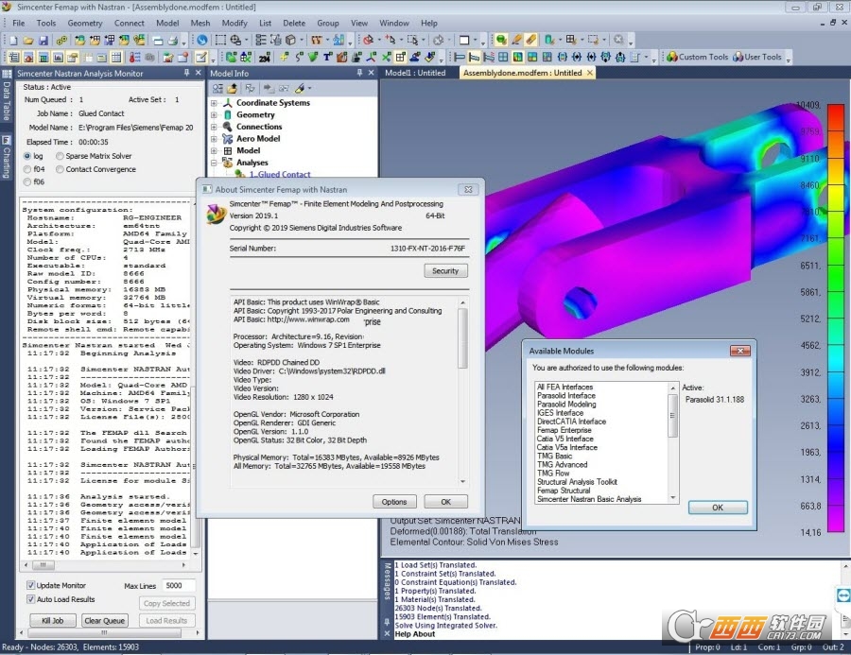This screenshot has width=851, height=655.
Task: Expand the Geometry tree node
Action: [214, 115]
